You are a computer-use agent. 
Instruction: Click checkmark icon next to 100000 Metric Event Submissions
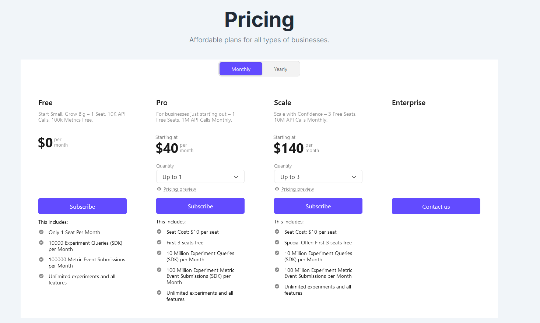coord(41,259)
